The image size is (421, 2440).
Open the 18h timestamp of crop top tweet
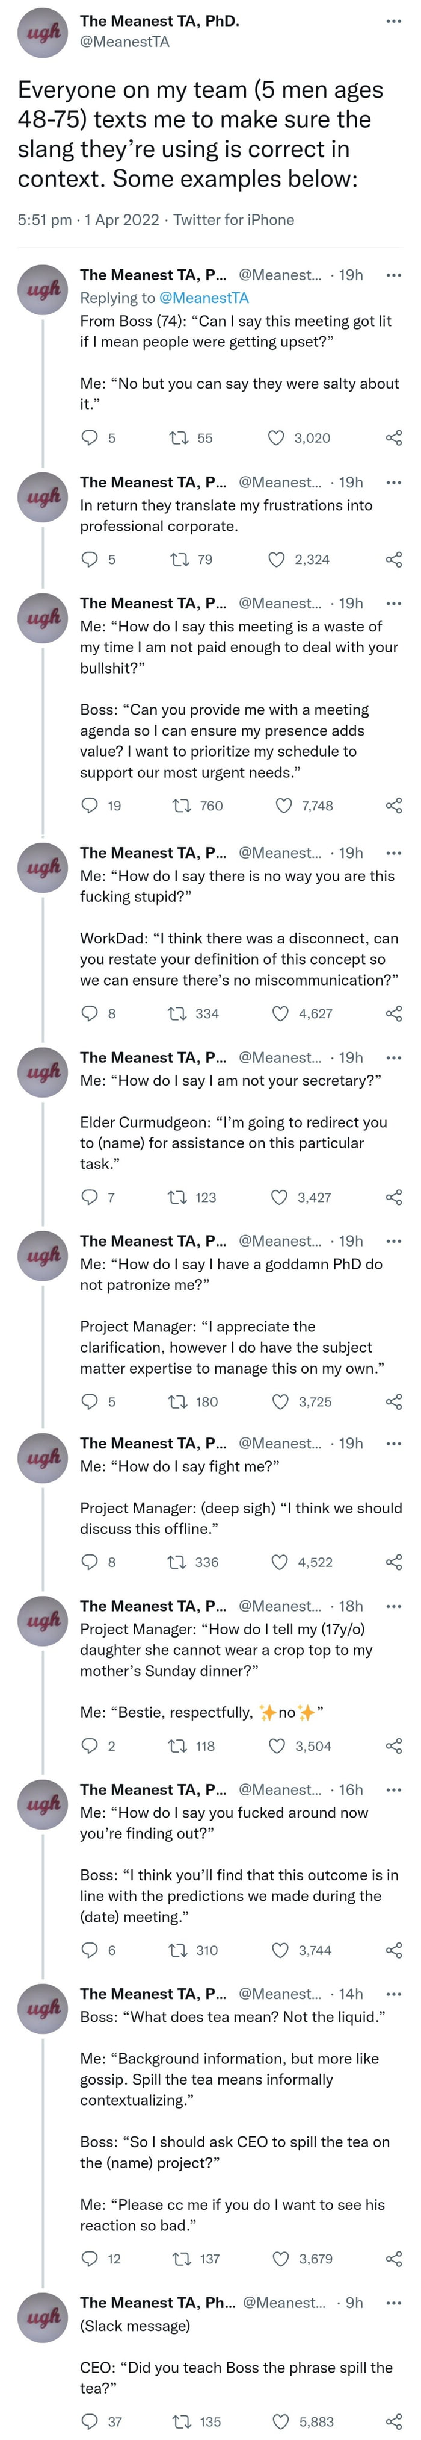click(x=351, y=1606)
